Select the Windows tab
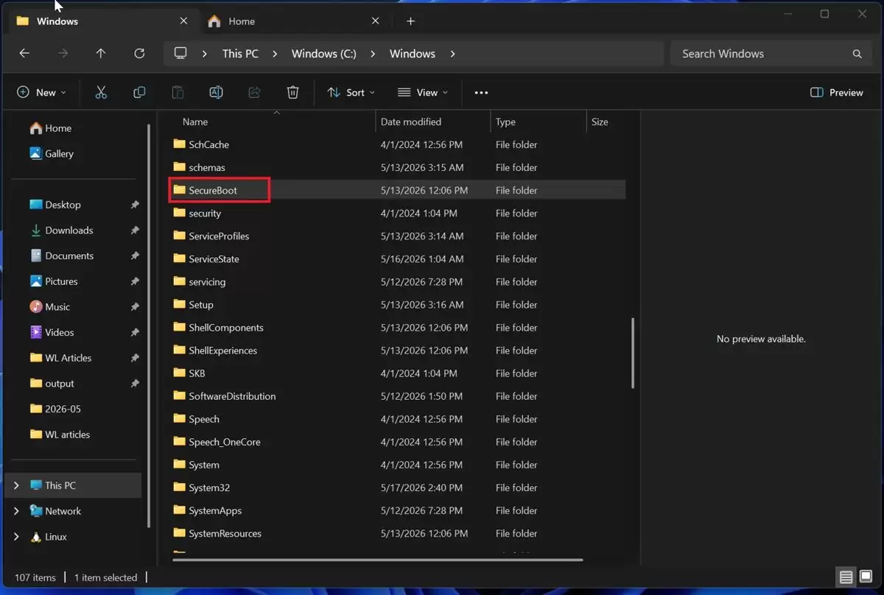 [x=103, y=21]
